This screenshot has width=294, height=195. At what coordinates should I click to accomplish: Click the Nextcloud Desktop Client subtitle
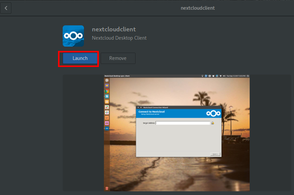(x=119, y=38)
